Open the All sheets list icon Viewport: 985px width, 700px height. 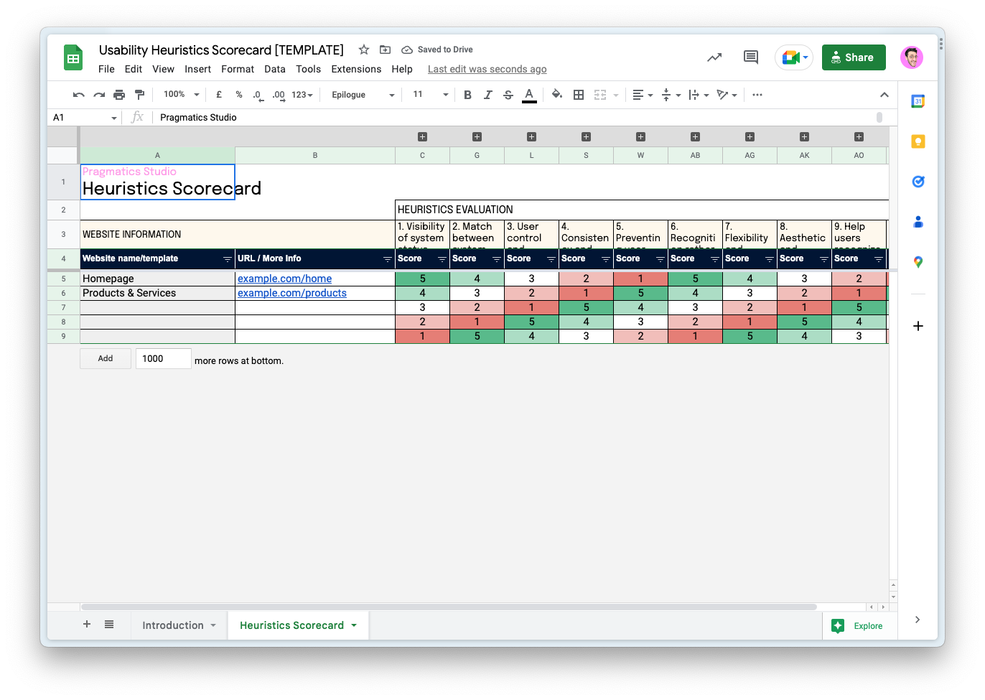(x=109, y=625)
